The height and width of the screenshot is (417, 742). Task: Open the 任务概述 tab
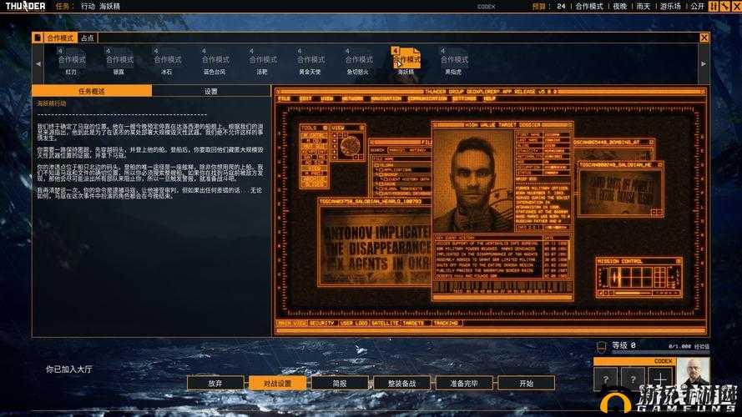click(x=92, y=91)
